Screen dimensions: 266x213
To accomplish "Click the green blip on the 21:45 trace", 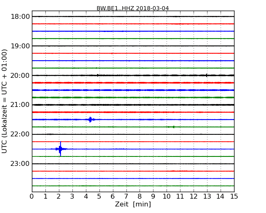I will point(174,127).
